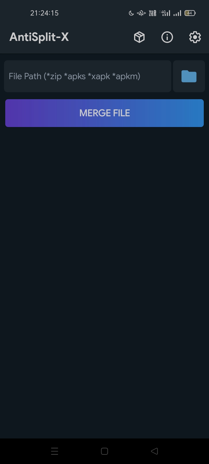Tap the AntiSplit-X app title
Viewport: 209px width, 464px height.
39,37
